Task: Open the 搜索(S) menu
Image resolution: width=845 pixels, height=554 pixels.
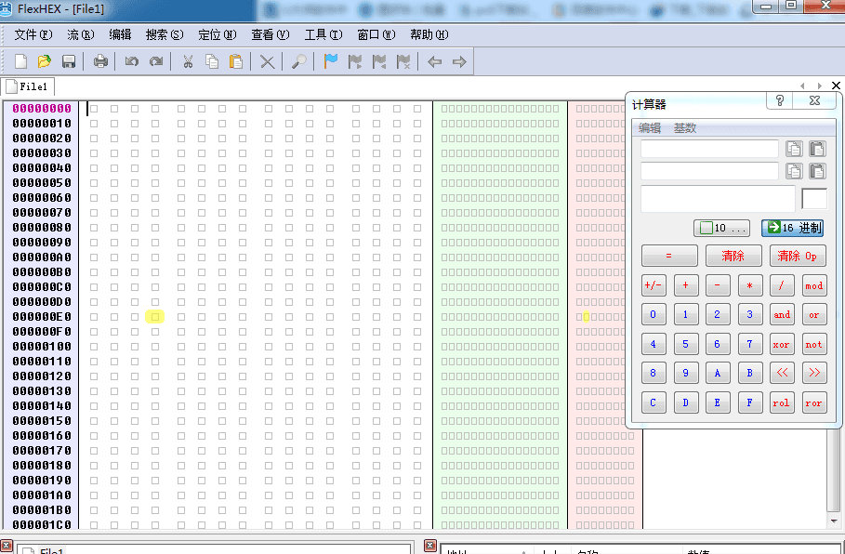Action: (165, 34)
